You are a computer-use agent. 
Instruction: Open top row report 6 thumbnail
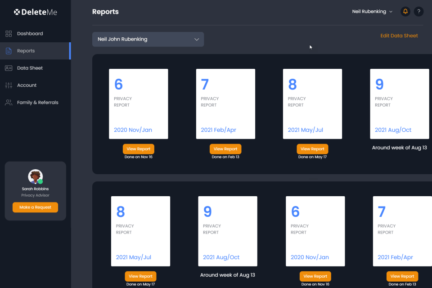click(138, 104)
